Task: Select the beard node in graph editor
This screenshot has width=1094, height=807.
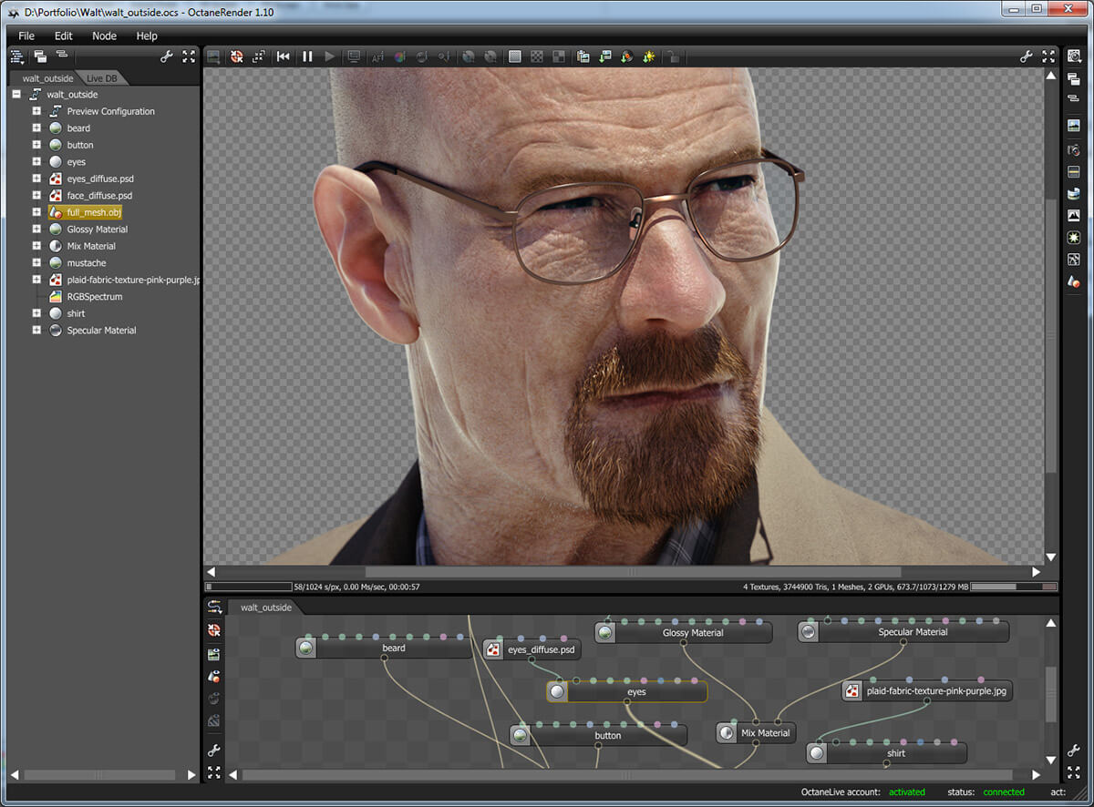Action: pos(384,648)
